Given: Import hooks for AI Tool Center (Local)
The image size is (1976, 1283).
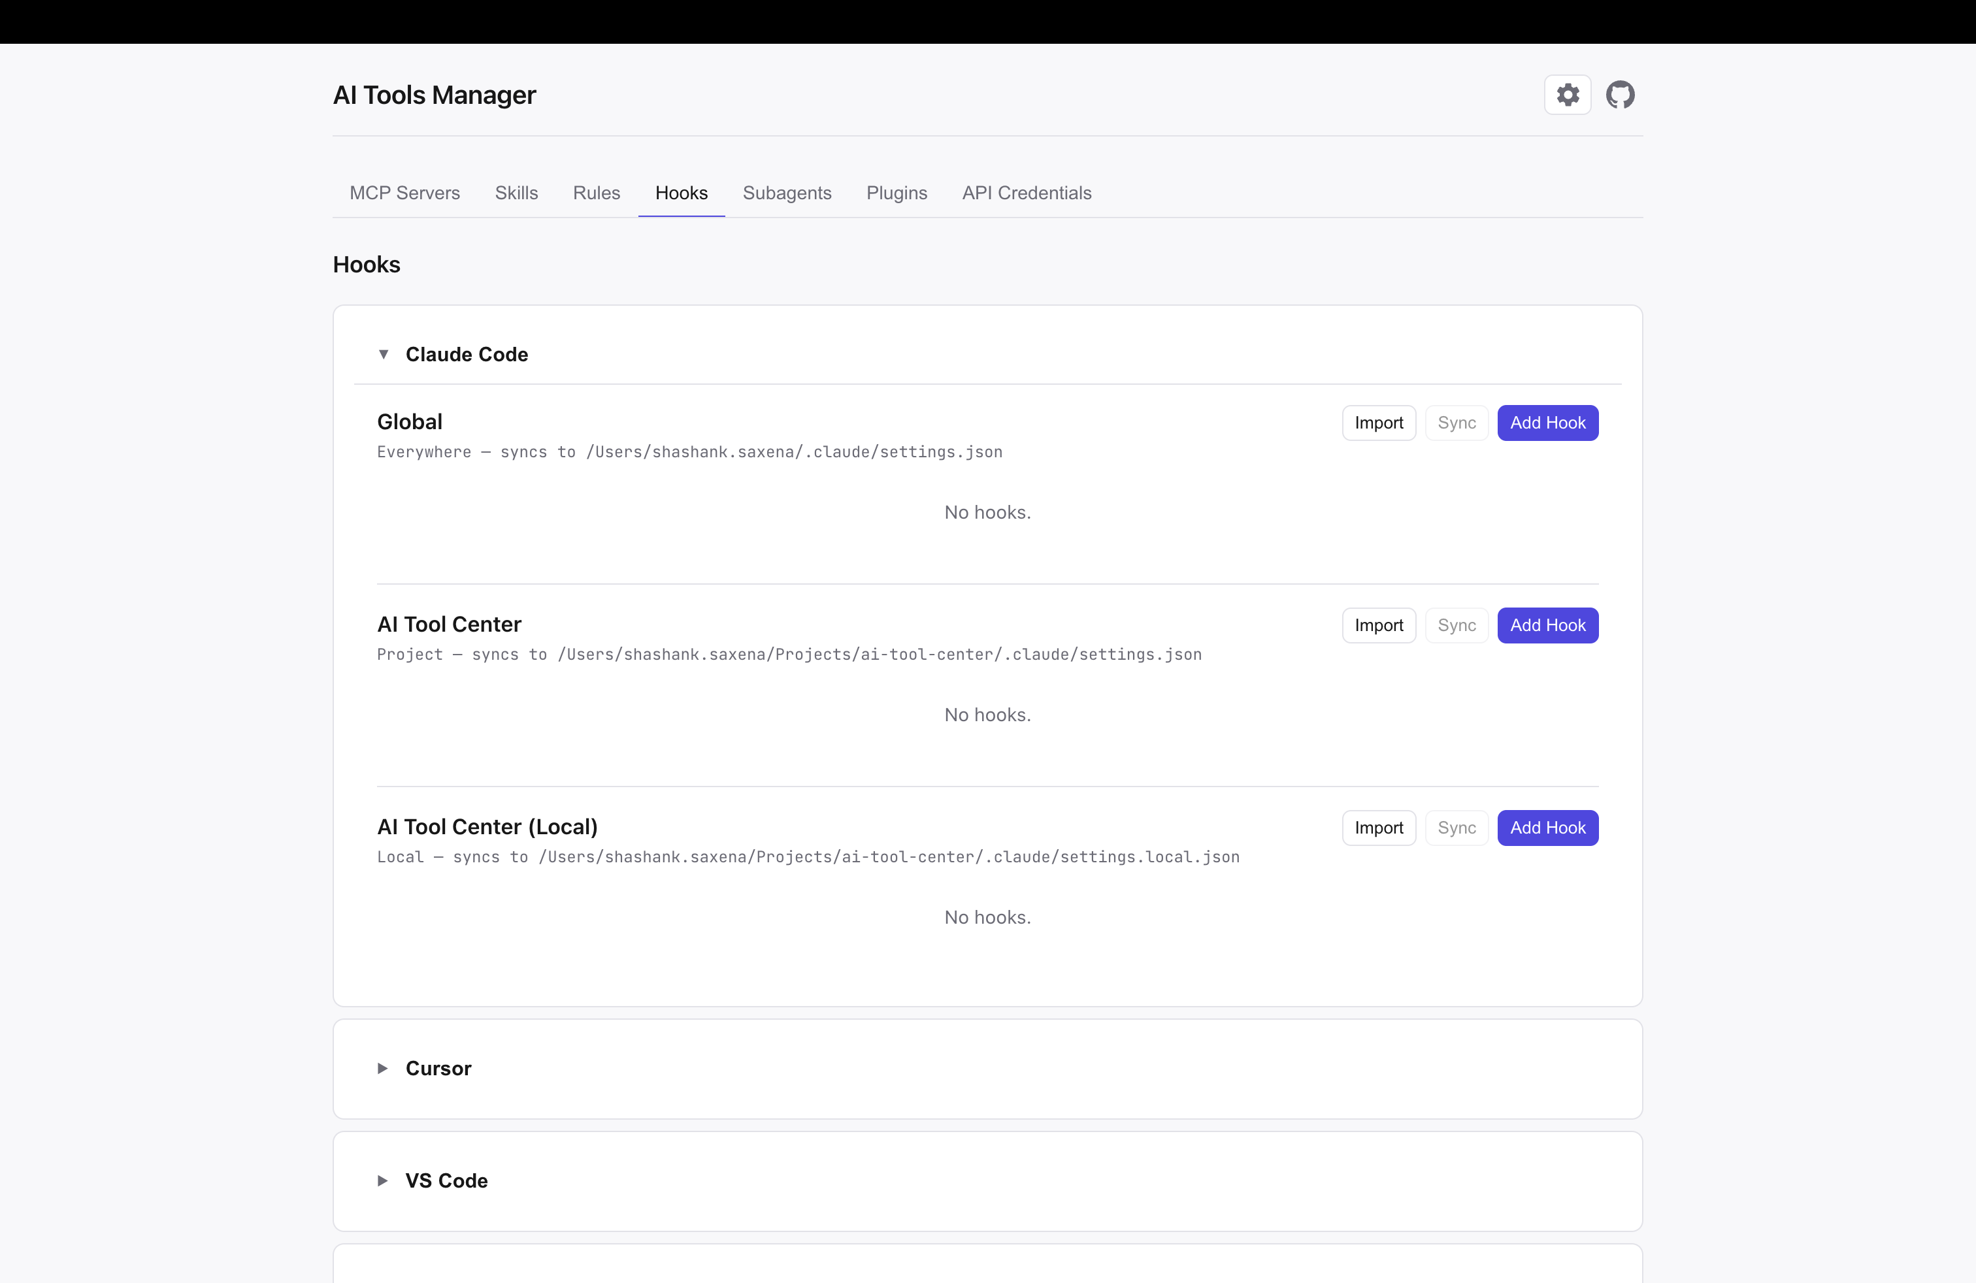Looking at the screenshot, I should [x=1378, y=828].
